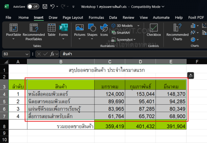Viewport: 207px width, 143px height.
Task: Open the Customize Quick Access Toolbar dropdown
Action: (x=73, y=6)
